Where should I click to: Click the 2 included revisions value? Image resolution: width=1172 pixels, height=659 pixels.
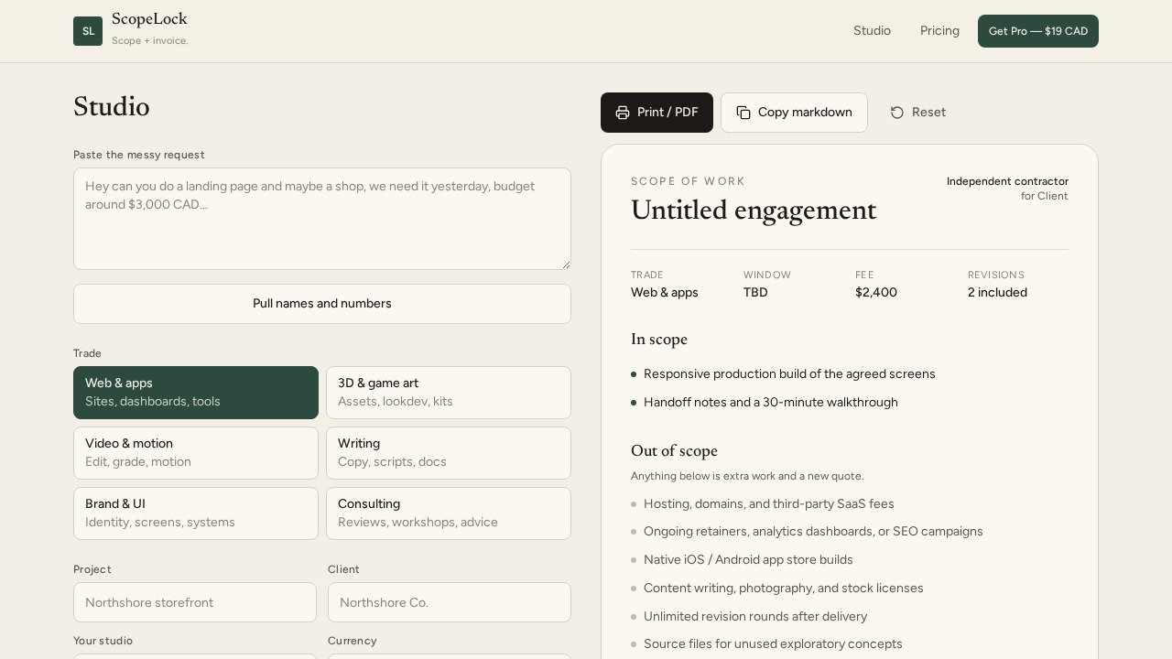(x=997, y=293)
